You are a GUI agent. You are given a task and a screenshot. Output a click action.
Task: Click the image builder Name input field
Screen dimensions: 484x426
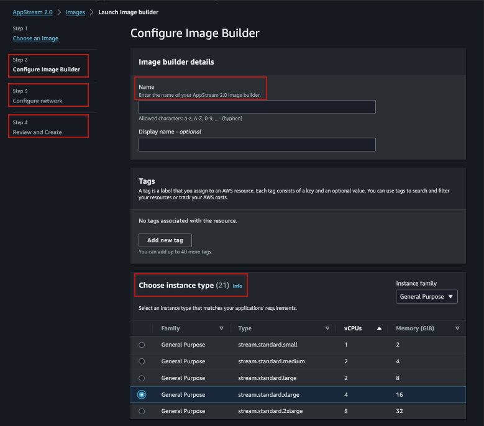coord(257,107)
